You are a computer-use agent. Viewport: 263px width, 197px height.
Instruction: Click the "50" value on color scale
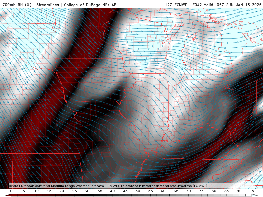(x=138, y=191)
